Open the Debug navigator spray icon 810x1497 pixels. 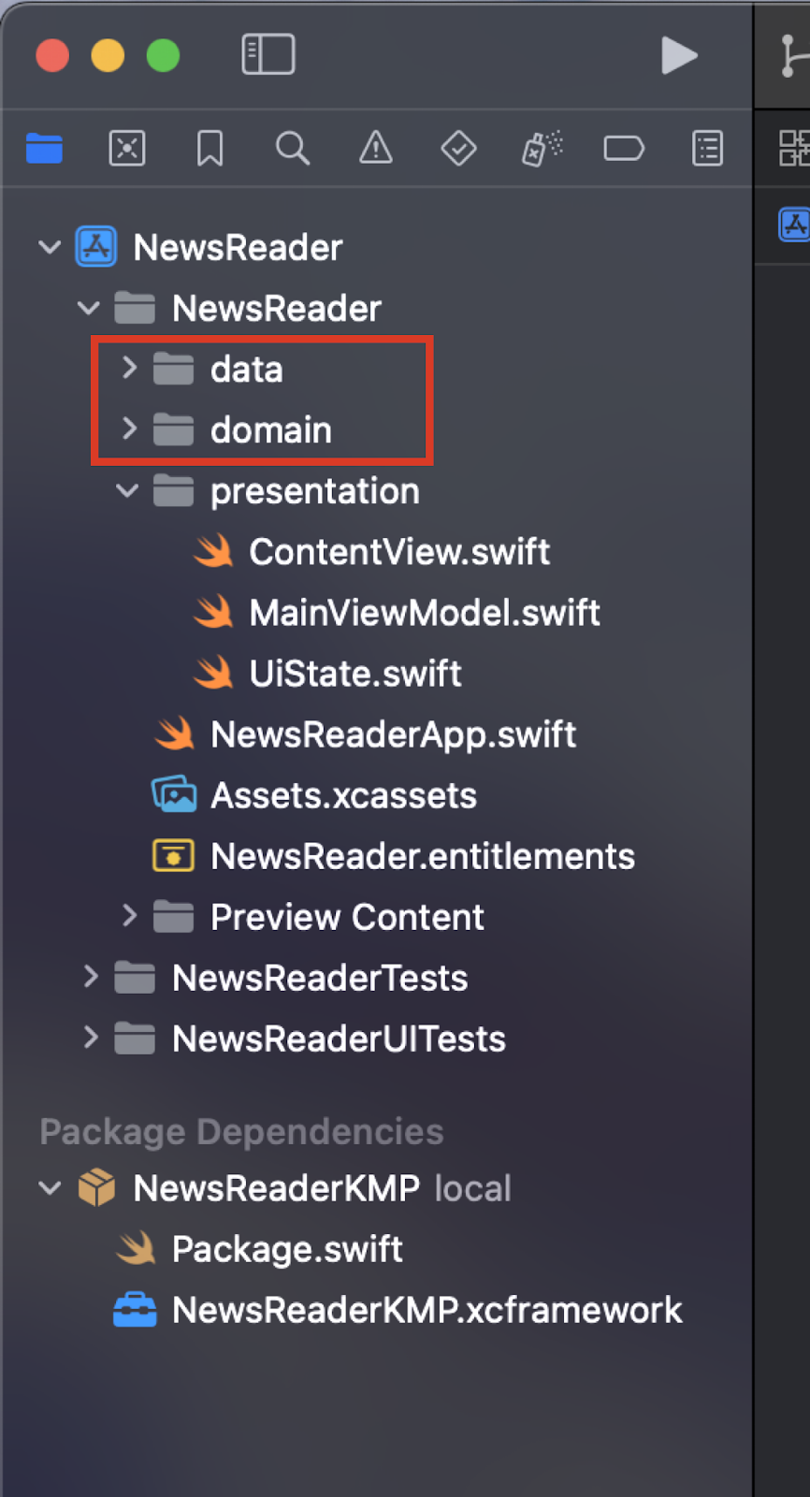[x=542, y=148]
